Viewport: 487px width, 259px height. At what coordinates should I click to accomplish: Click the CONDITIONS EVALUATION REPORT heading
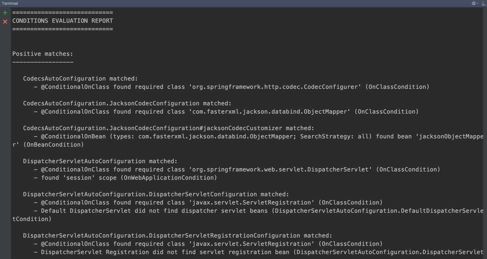pyautogui.click(x=63, y=21)
